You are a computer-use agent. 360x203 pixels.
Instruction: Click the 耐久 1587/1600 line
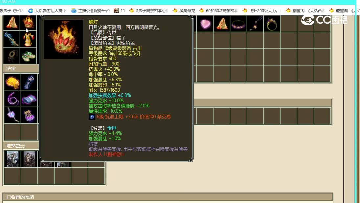(104, 90)
